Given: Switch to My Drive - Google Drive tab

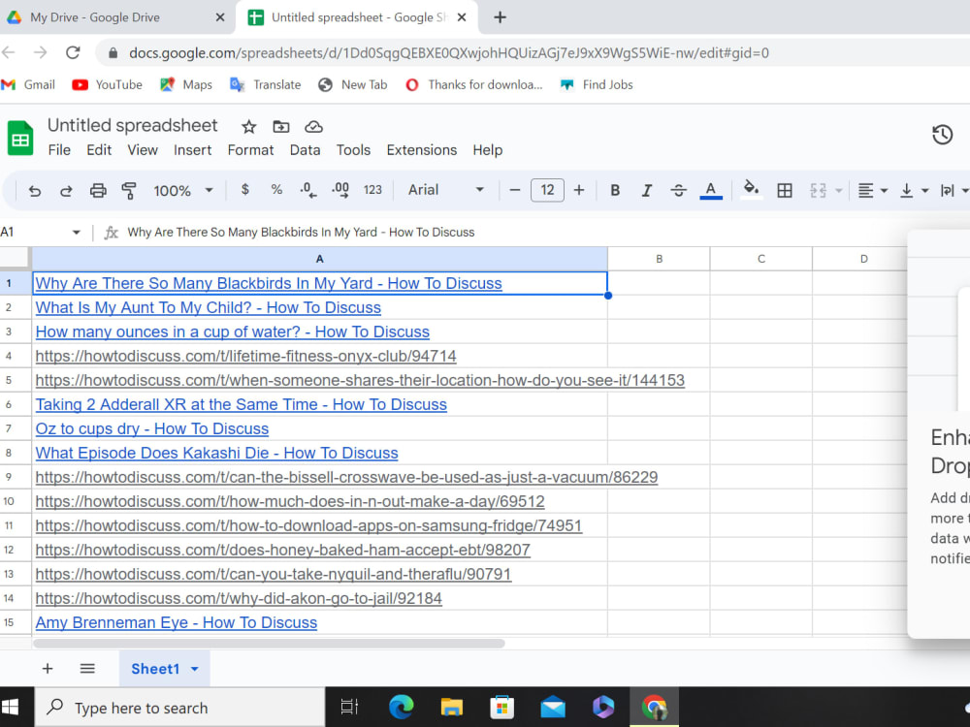Looking at the screenshot, I should coord(115,17).
